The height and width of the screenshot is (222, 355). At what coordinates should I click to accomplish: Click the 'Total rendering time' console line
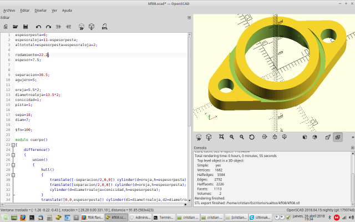pyautogui.click(x=235, y=156)
